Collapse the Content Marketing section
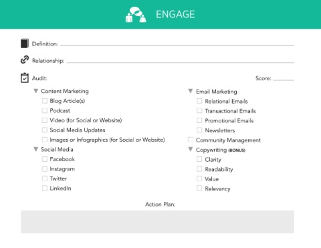 click(x=35, y=91)
